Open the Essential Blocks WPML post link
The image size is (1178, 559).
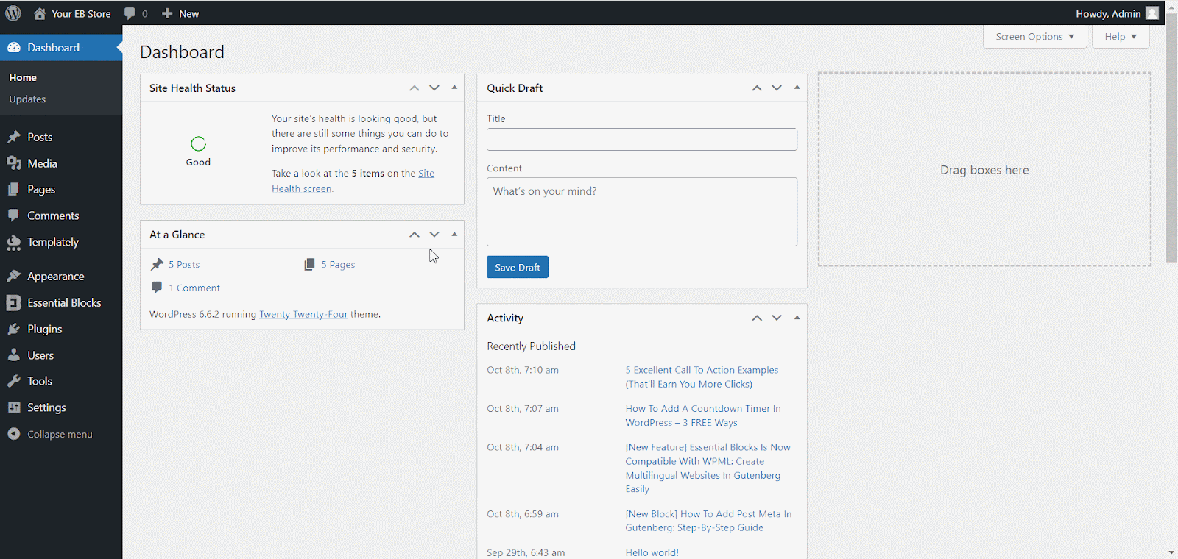(x=708, y=468)
